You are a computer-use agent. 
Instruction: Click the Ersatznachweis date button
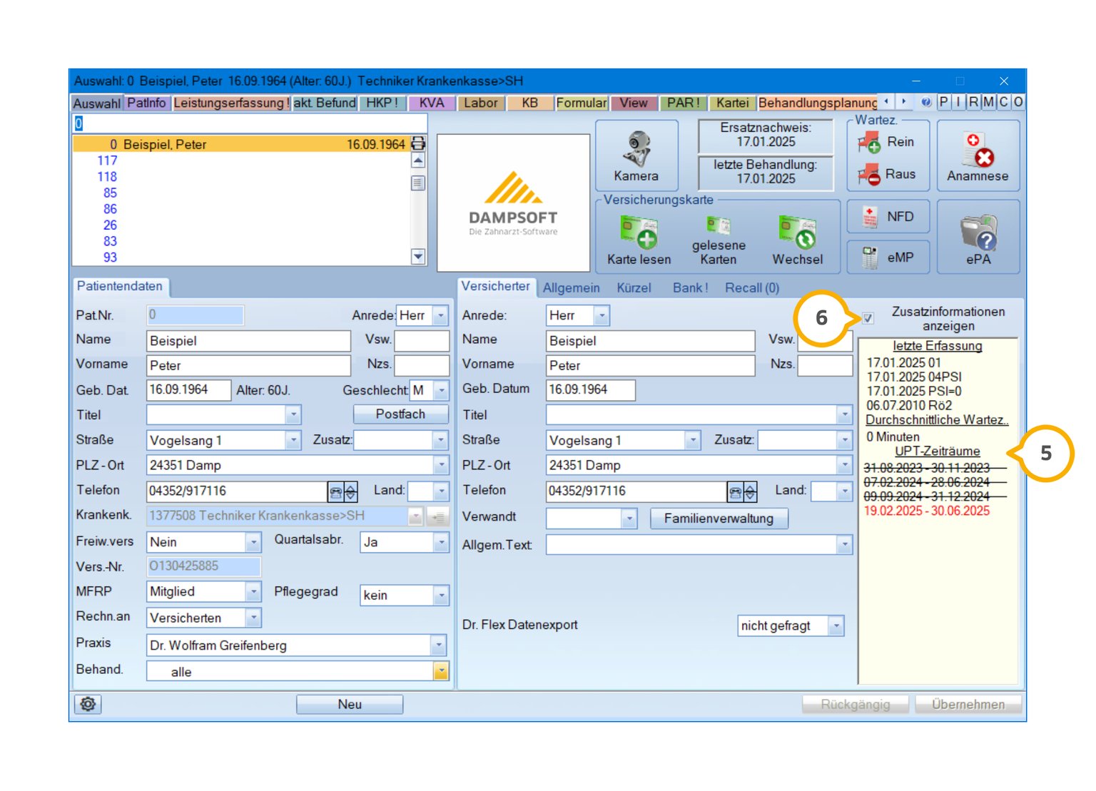tap(766, 136)
